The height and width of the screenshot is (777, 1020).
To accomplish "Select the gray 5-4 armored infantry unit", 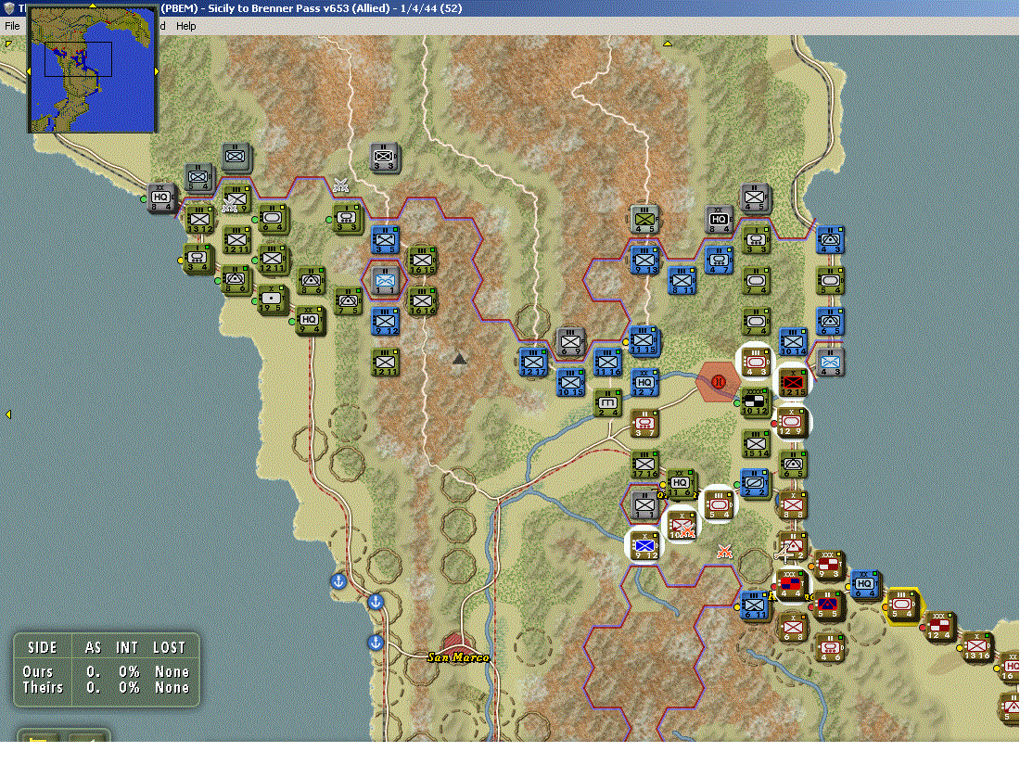I will pos(198,177).
